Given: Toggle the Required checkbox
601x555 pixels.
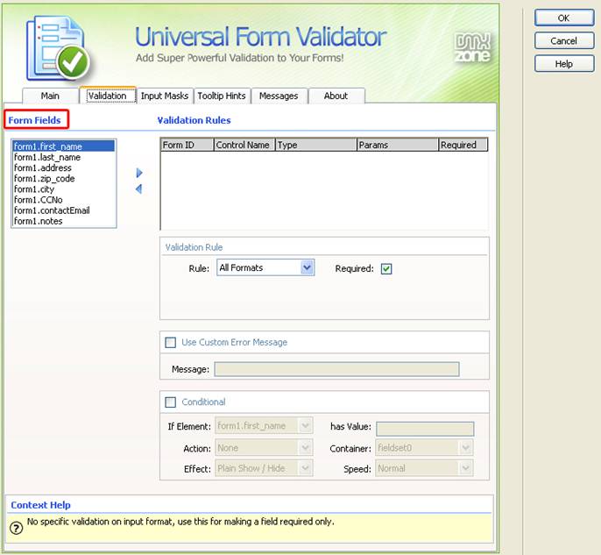Looking at the screenshot, I should point(386,269).
